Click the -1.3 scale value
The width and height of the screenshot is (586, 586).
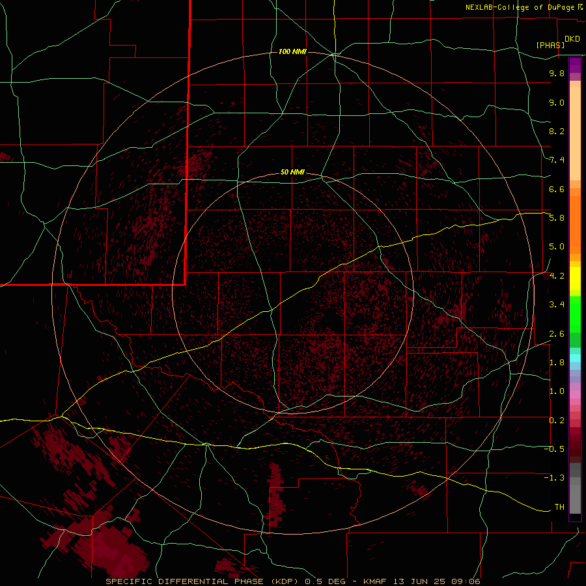pyautogui.click(x=554, y=478)
